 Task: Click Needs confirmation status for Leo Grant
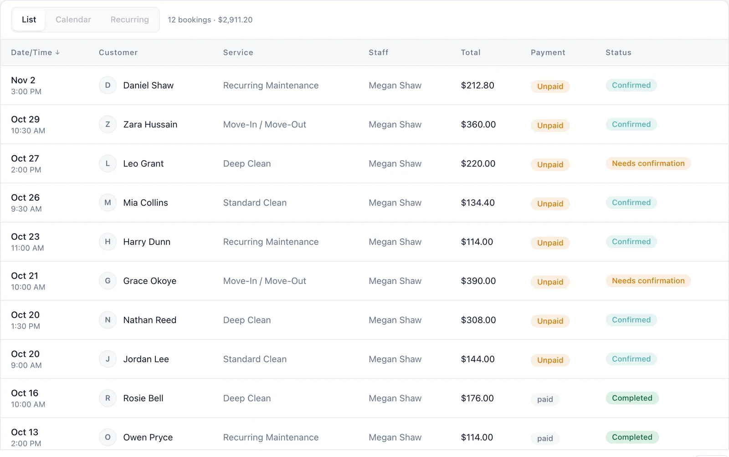pos(648,163)
